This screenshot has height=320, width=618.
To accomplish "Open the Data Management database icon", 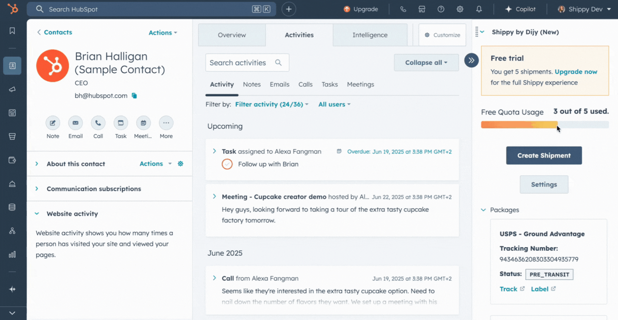I will click(x=12, y=207).
